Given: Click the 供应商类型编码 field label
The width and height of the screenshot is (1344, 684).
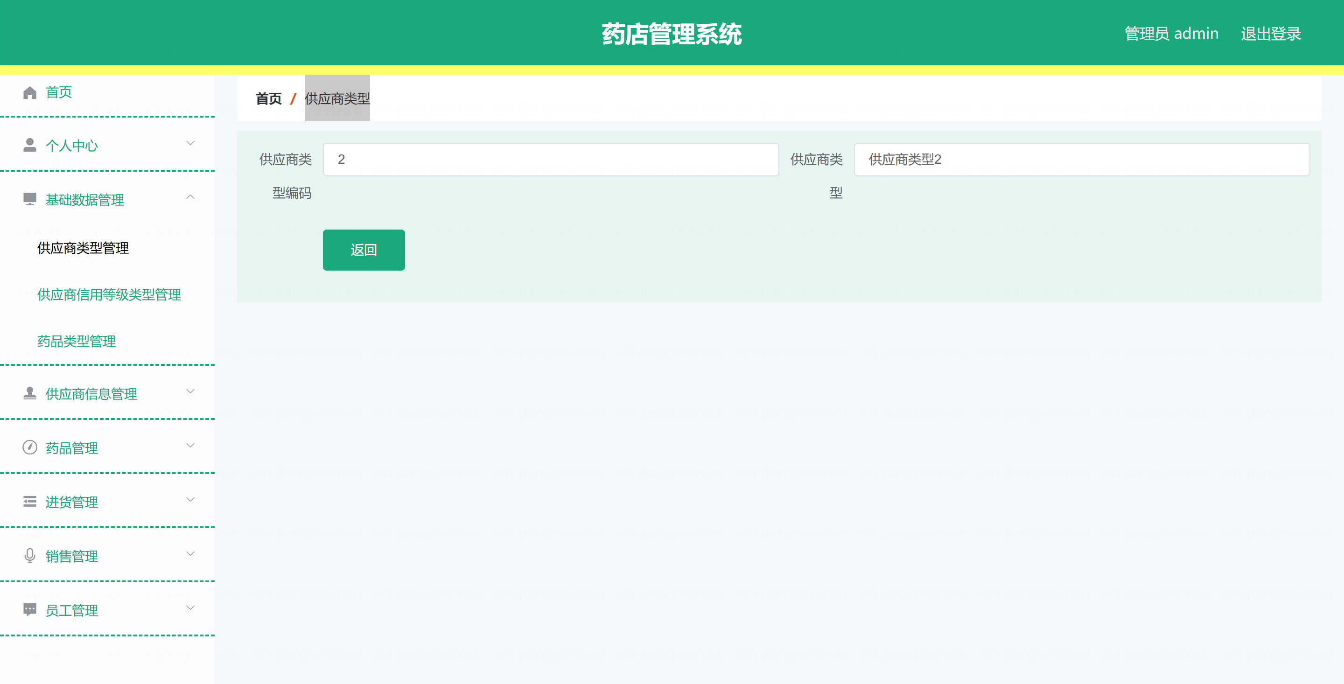Looking at the screenshot, I should [286, 176].
